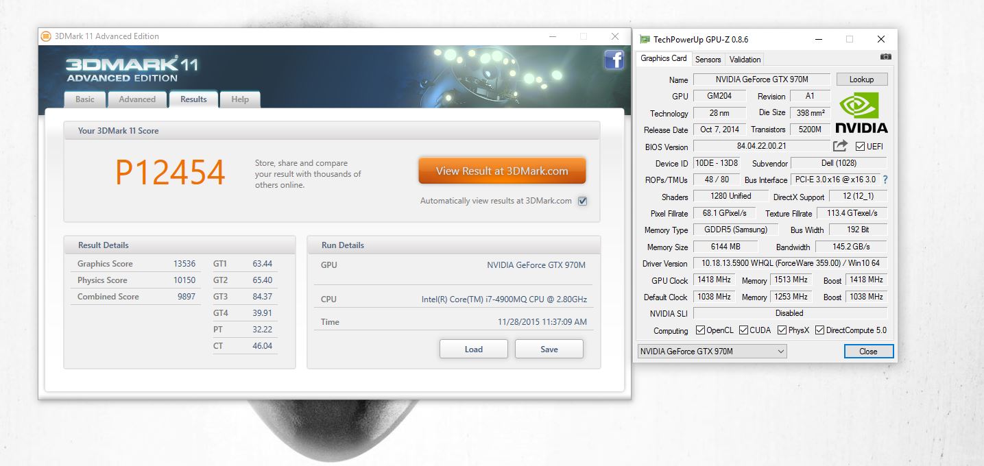Click the NVIDIA SLI Disabled field
Screen dimensions: 984x466
tap(791, 313)
